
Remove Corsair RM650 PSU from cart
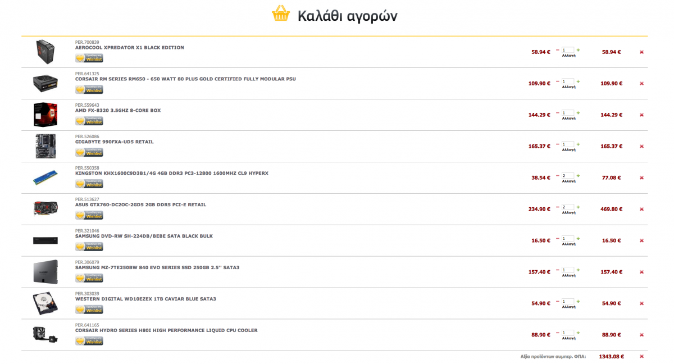(x=641, y=84)
